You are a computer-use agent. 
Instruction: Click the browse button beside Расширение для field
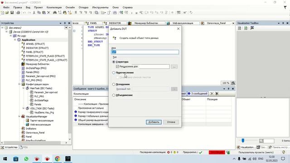pos(174,67)
